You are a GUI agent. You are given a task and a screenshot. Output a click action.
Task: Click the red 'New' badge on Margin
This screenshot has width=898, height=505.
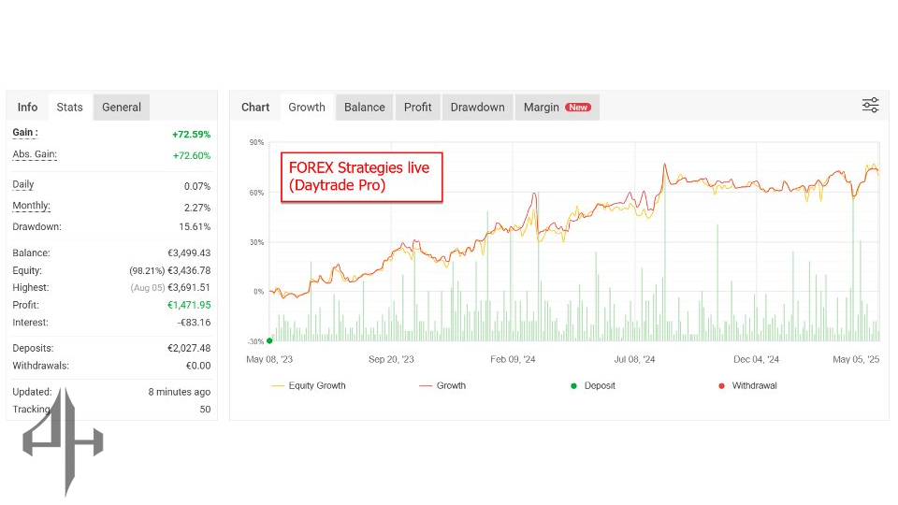click(578, 108)
